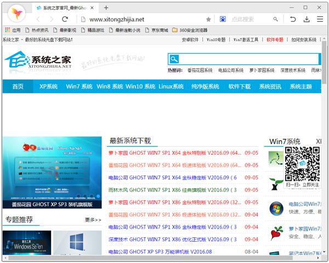This screenshot has width=329, height=263.
Task: Open the Windows Se7en 激活工具 thumbnail
Action: [x=27, y=243]
